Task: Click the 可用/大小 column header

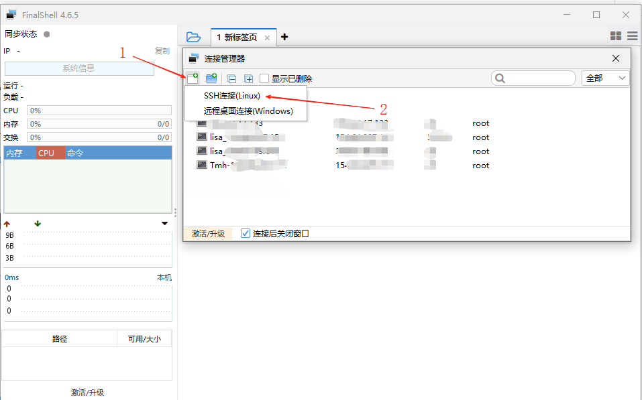Action: coord(144,338)
